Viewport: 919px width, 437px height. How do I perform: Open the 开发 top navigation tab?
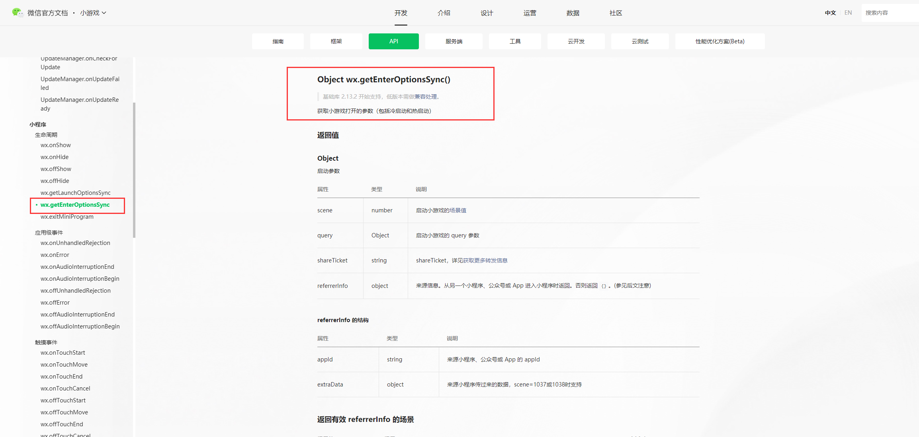401,13
